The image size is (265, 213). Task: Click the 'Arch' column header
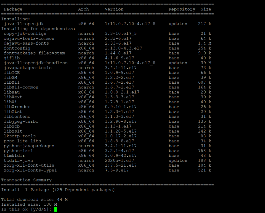tap(83, 9)
